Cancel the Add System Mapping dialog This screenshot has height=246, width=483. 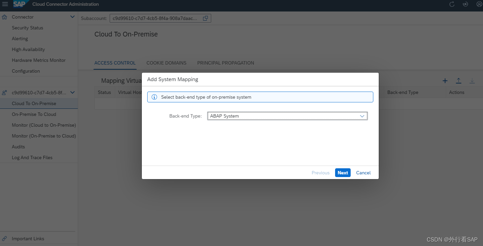pos(364,173)
